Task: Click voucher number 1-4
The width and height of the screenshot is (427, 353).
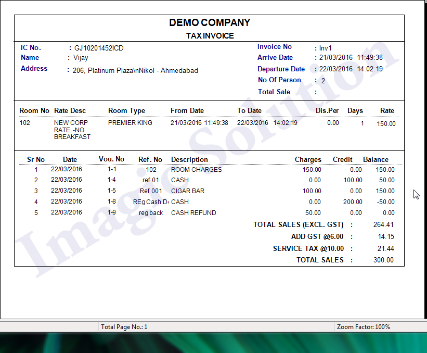Action: tap(111, 180)
